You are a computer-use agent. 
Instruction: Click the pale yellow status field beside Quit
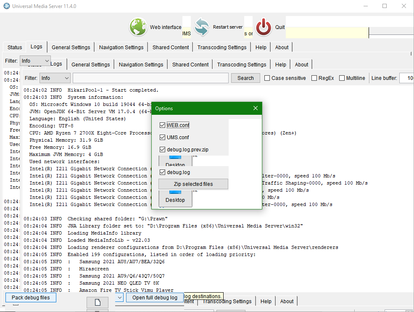(x=327, y=32)
